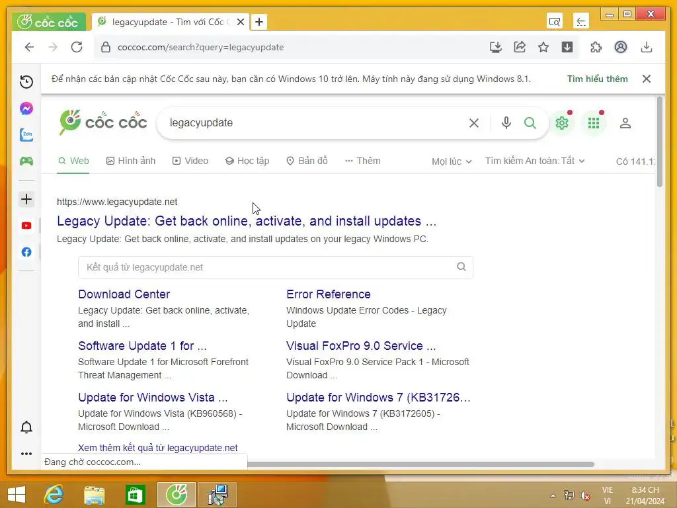Switch to Hình ảnh results tab
Image resolution: width=677 pixels, height=508 pixels.
131,161
